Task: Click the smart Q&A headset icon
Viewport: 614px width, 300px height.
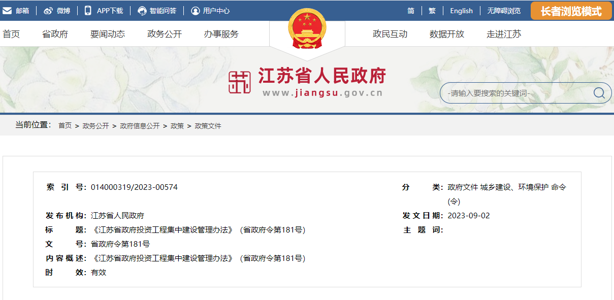Action: pos(142,11)
